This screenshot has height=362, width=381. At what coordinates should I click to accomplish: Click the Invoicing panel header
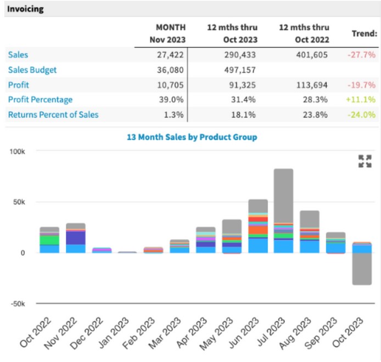point(193,9)
